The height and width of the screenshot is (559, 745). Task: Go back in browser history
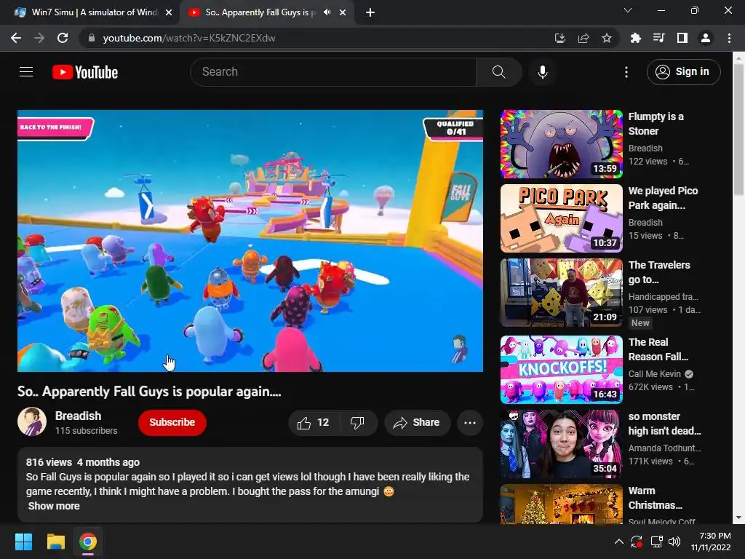pyautogui.click(x=16, y=38)
